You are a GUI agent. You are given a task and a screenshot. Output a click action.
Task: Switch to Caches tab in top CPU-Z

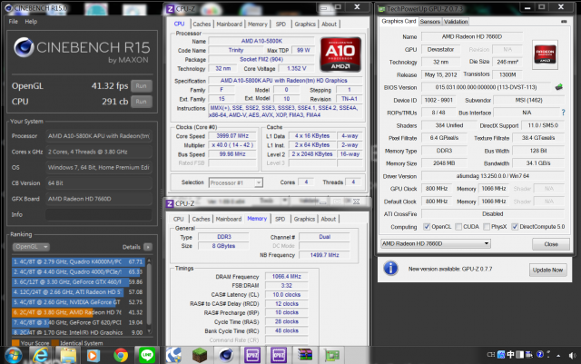(x=202, y=25)
